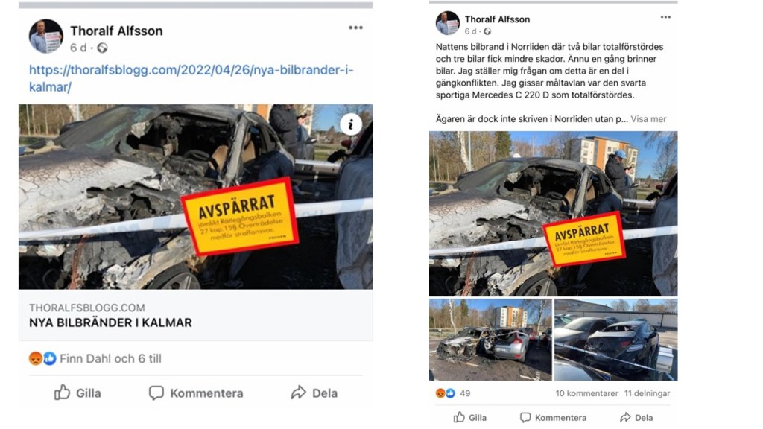
Task: Share right post using Dela
Action: click(636, 417)
